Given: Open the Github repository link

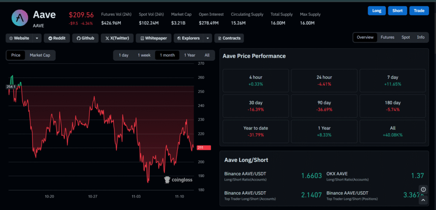Looking at the screenshot, I should coord(86,38).
